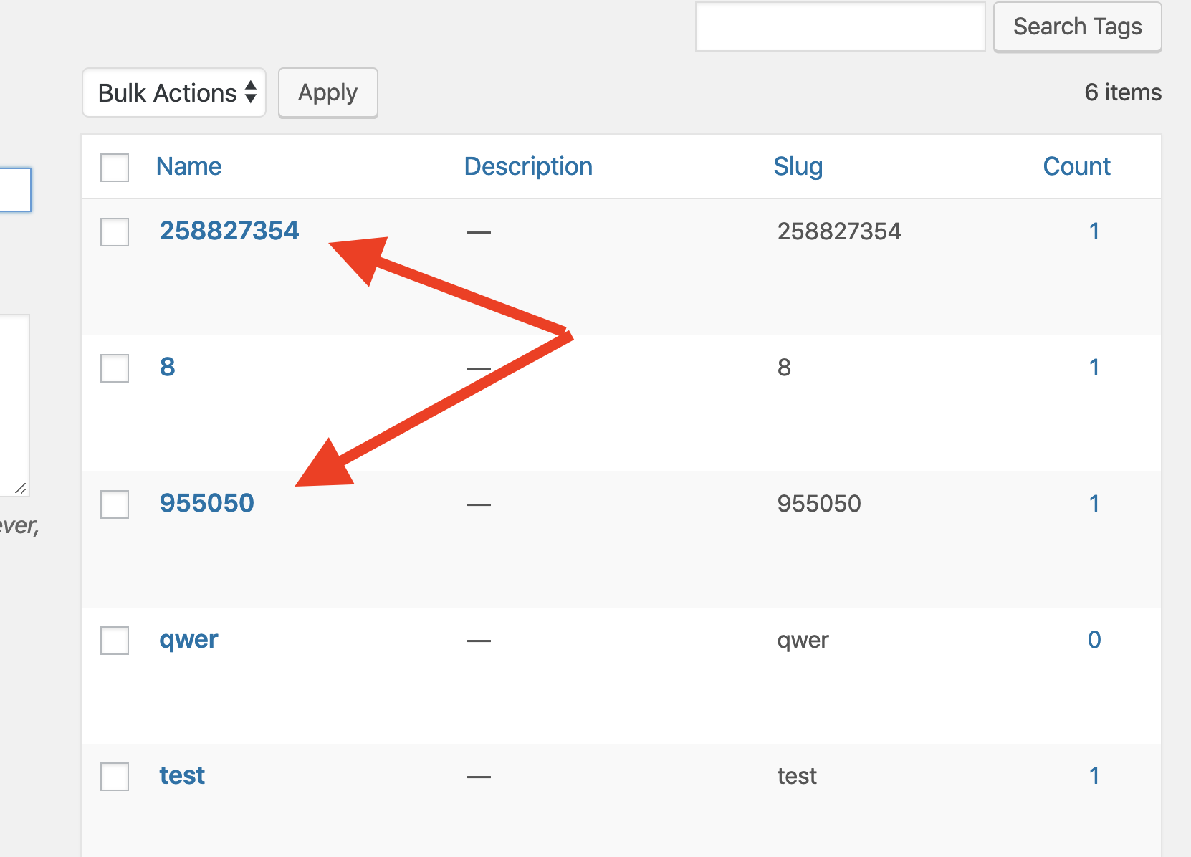Toggle the select-all checkbox in header

[115, 168]
